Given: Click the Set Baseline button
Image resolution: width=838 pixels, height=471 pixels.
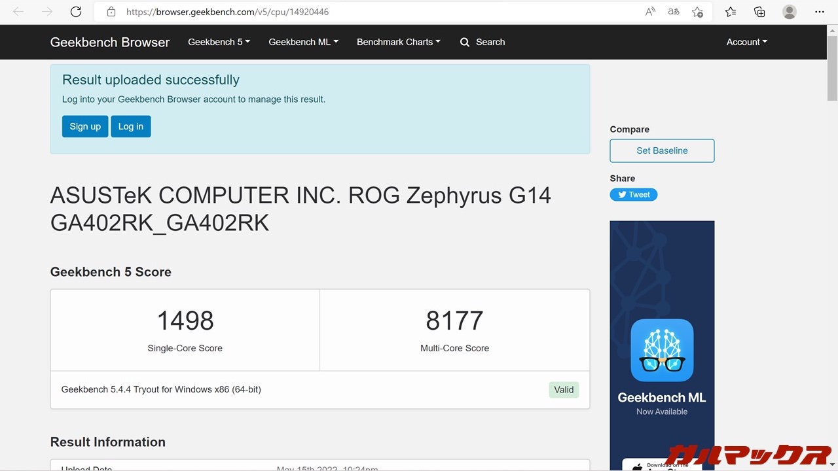Looking at the screenshot, I should 661,150.
